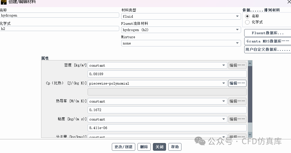291x153 pixels.
Task: Click the viscosity value field 8.411e-06
Action: 167,128
